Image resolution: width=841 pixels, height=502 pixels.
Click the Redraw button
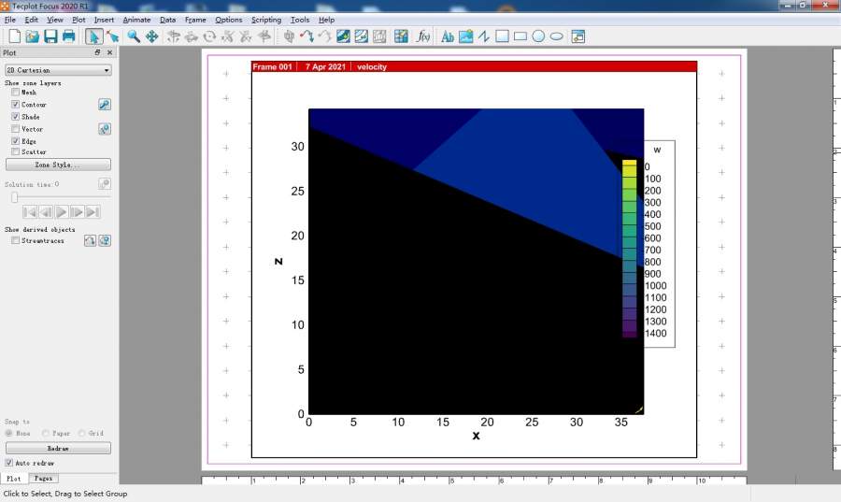tap(58, 449)
